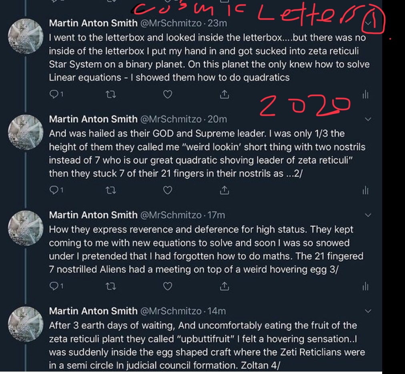
Task: Reply to the hovering egg tweet
Action: click(56, 286)
